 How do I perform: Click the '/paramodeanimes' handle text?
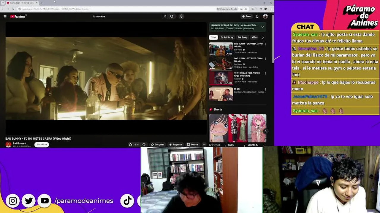point(84,201)
